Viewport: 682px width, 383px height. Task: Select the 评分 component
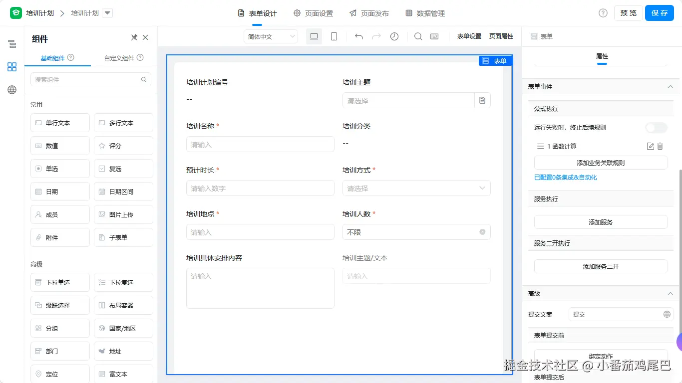pos(123,146)
